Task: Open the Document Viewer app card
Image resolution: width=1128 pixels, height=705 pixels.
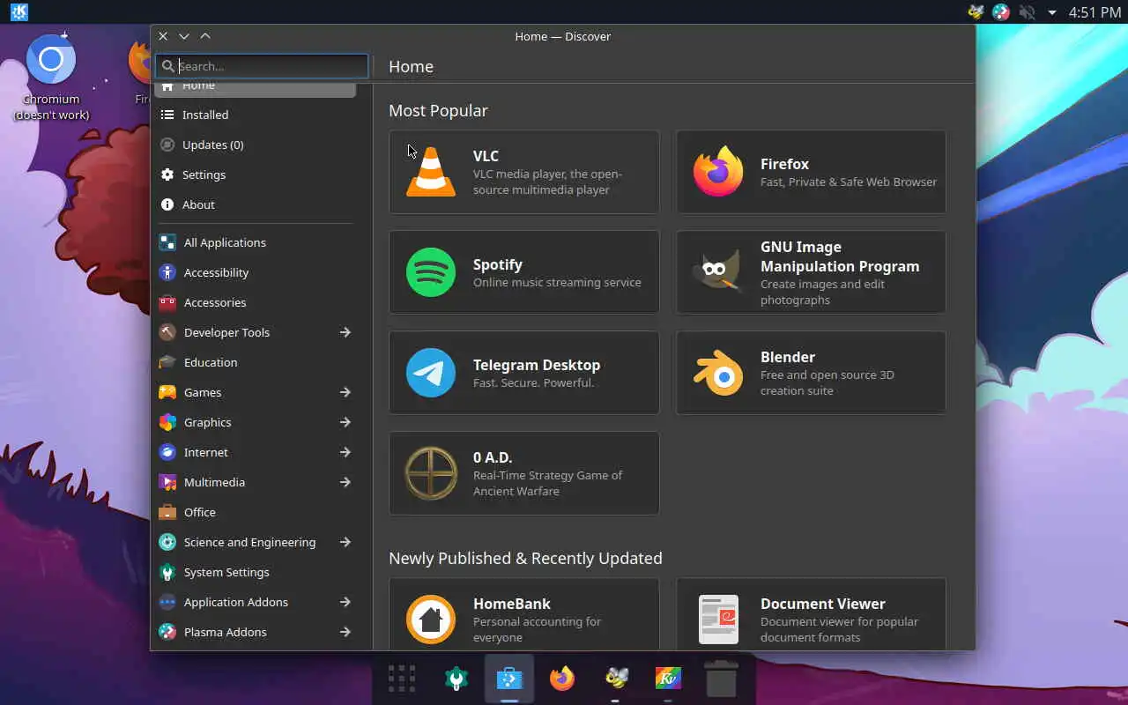Action: (x=811, y=614)
